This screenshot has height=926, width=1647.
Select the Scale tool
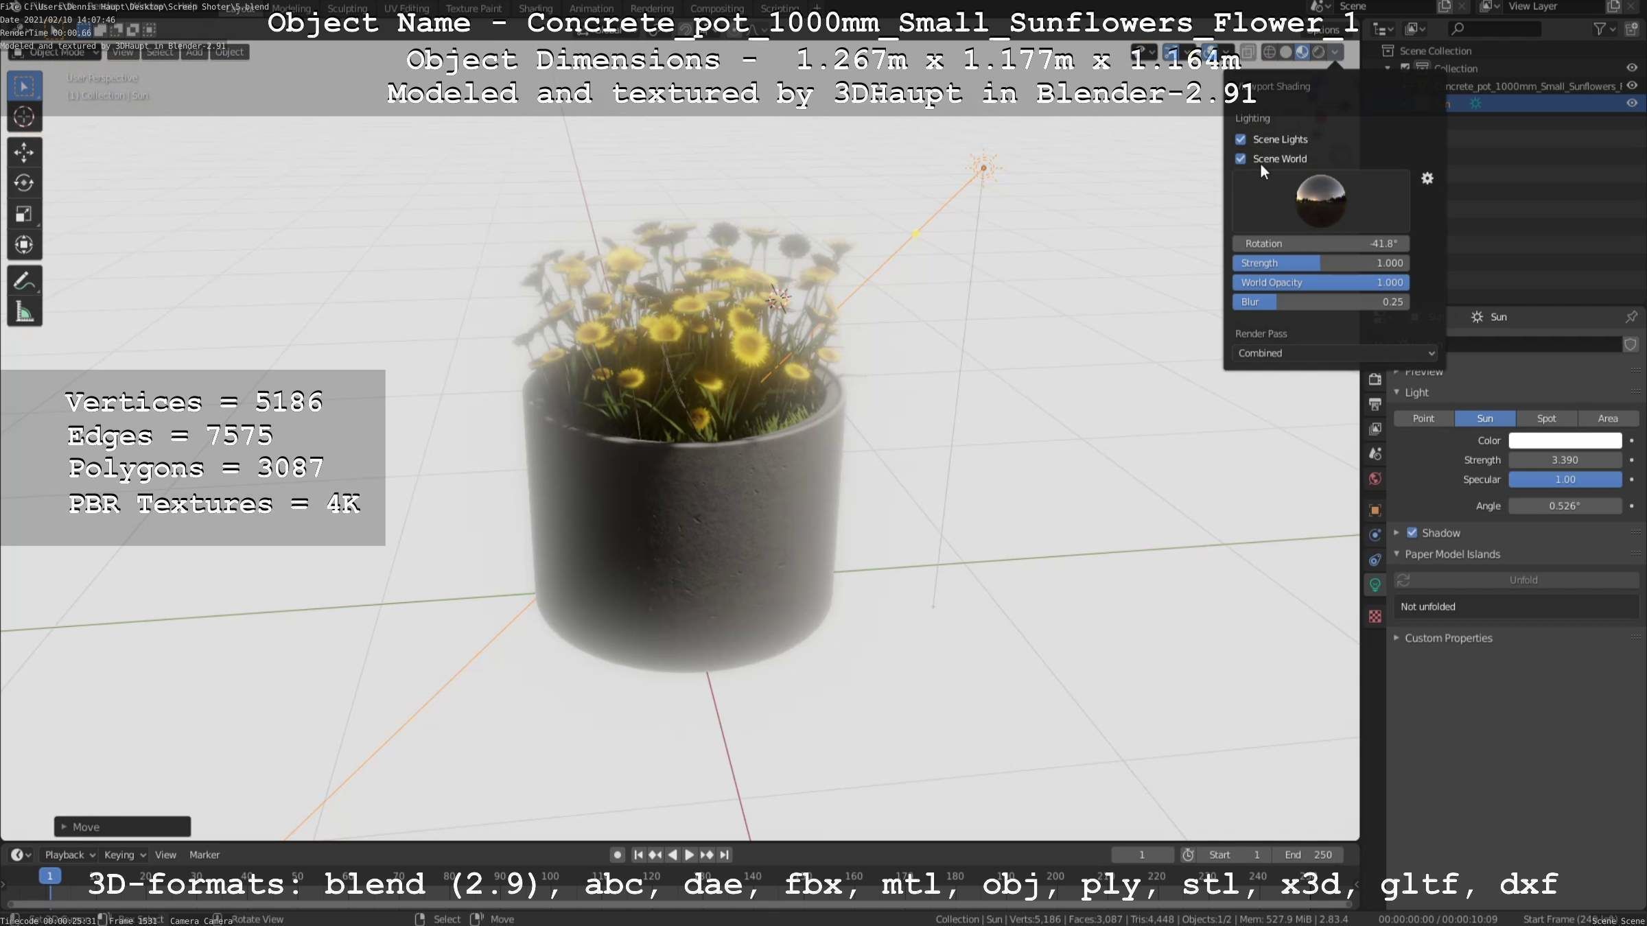[x=24, y=214]
